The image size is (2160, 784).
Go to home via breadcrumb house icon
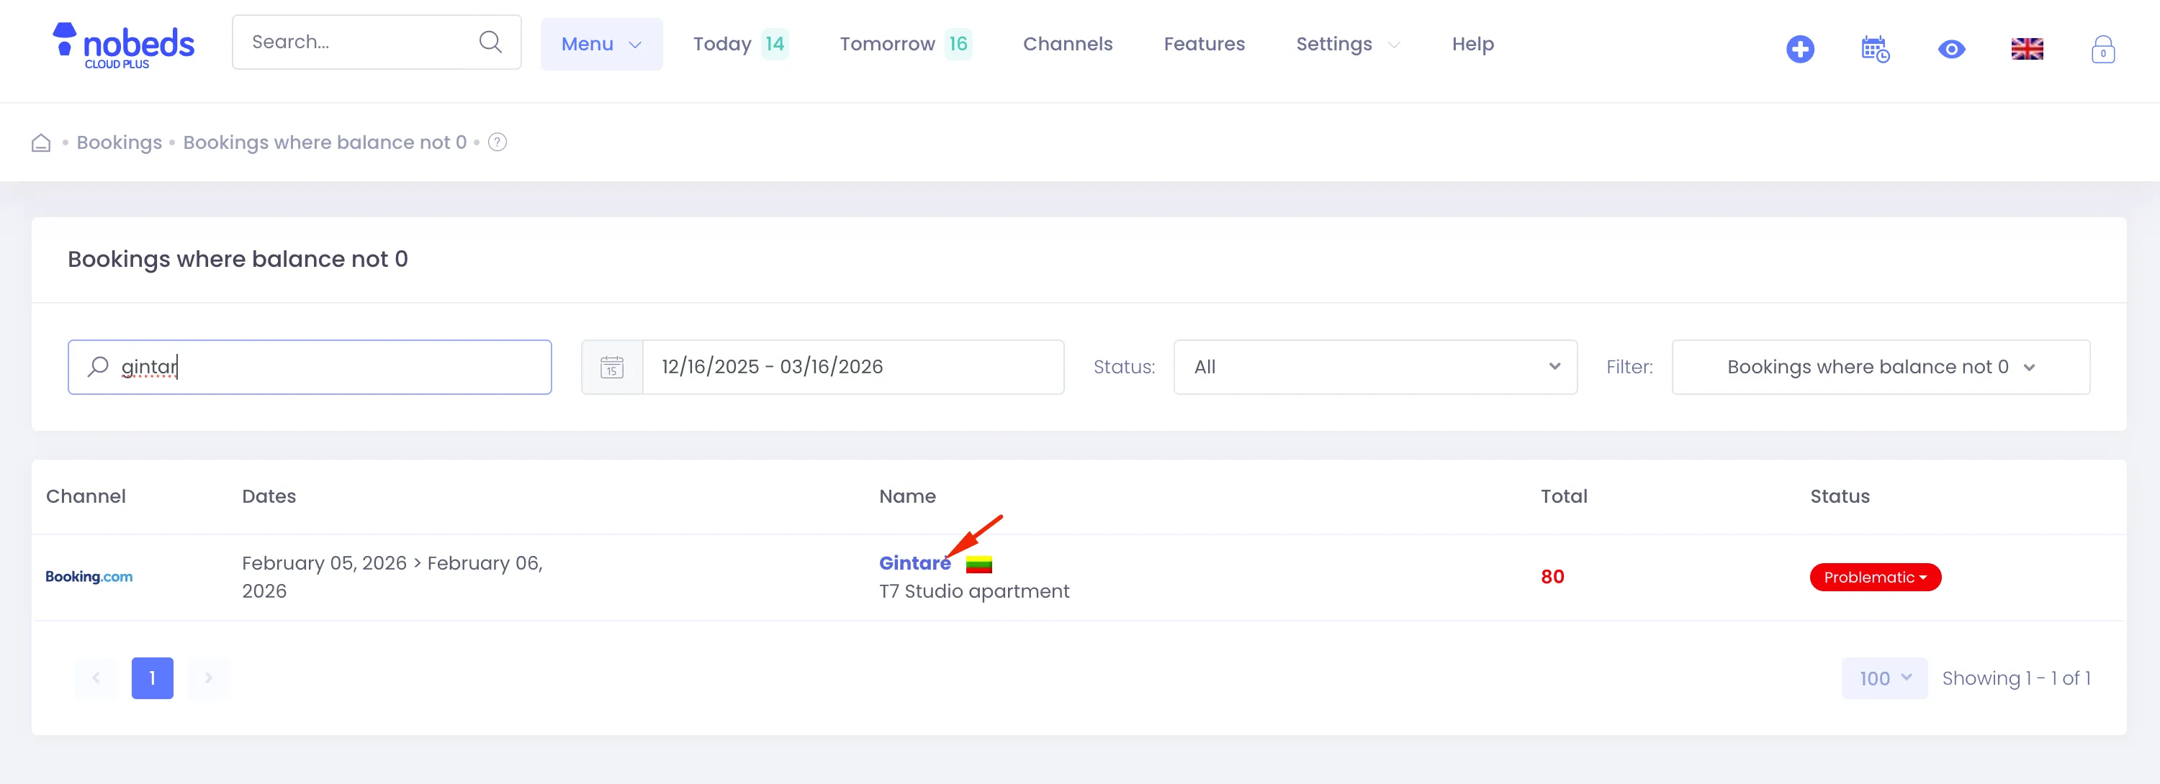pos(41,142)
